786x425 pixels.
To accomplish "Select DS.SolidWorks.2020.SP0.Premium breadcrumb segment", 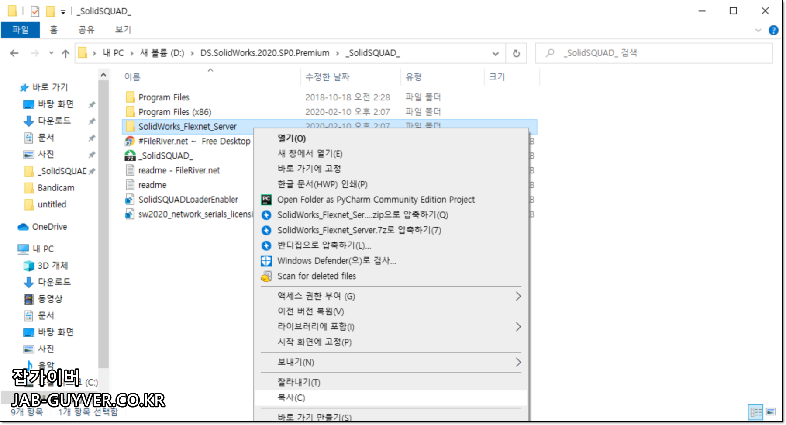I will pyautogui.click(x=265, y=53).
